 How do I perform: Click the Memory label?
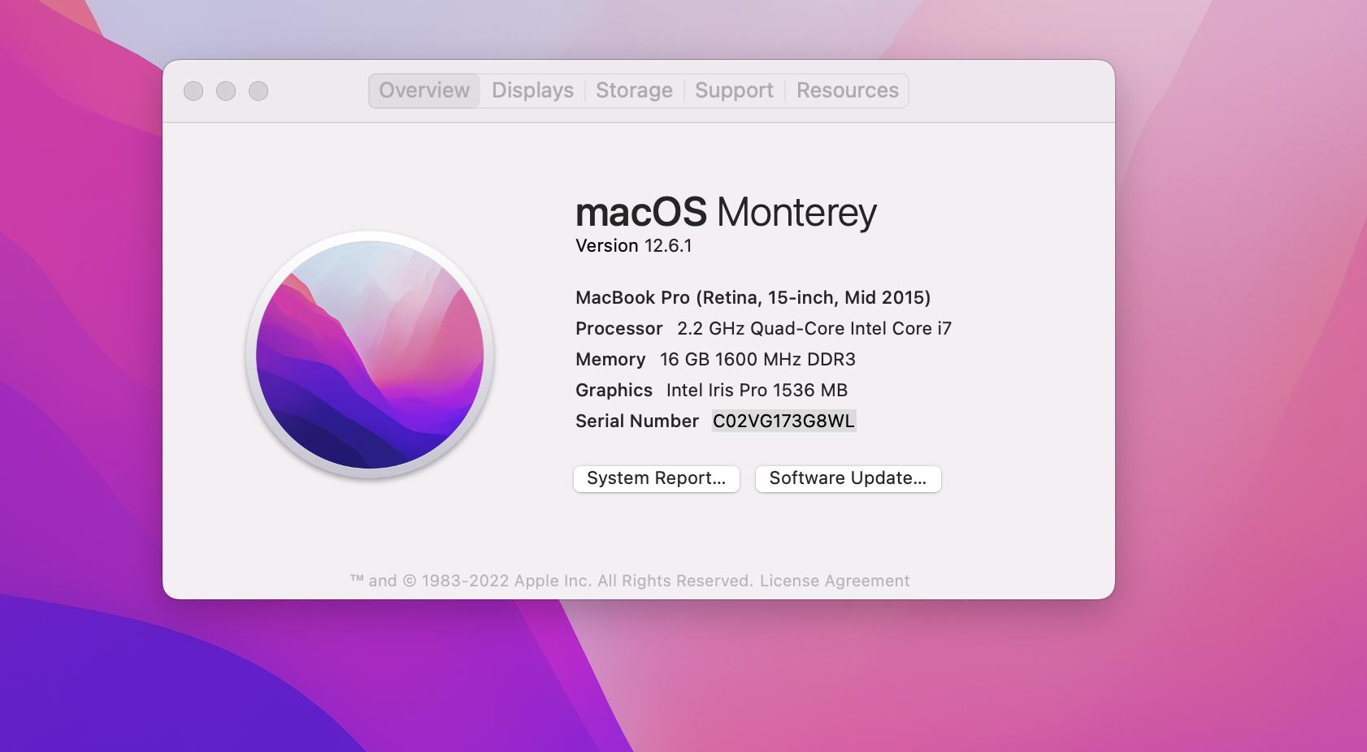coord(610,359)
